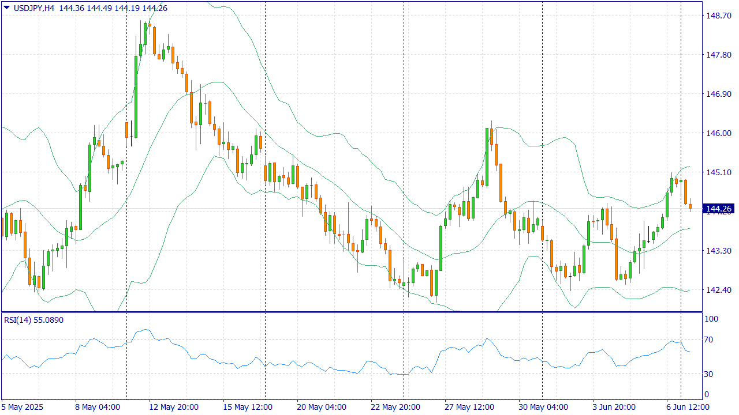This screenshot has height=415, width=739.
Task: Click the 15 May 12:00 time label
Action: (x=247, y=407)
